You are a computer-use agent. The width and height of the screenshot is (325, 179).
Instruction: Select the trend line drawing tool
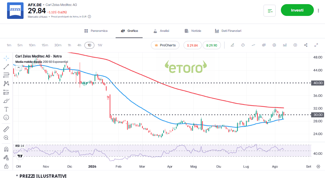(6, 67)
